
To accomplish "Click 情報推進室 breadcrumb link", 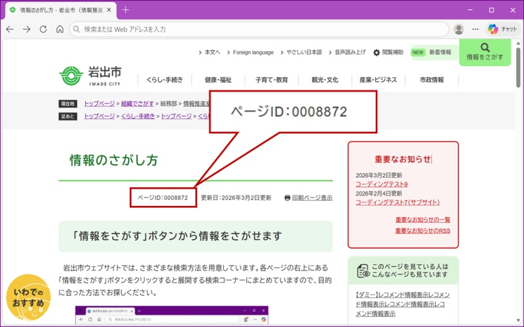I will (196, 104).
